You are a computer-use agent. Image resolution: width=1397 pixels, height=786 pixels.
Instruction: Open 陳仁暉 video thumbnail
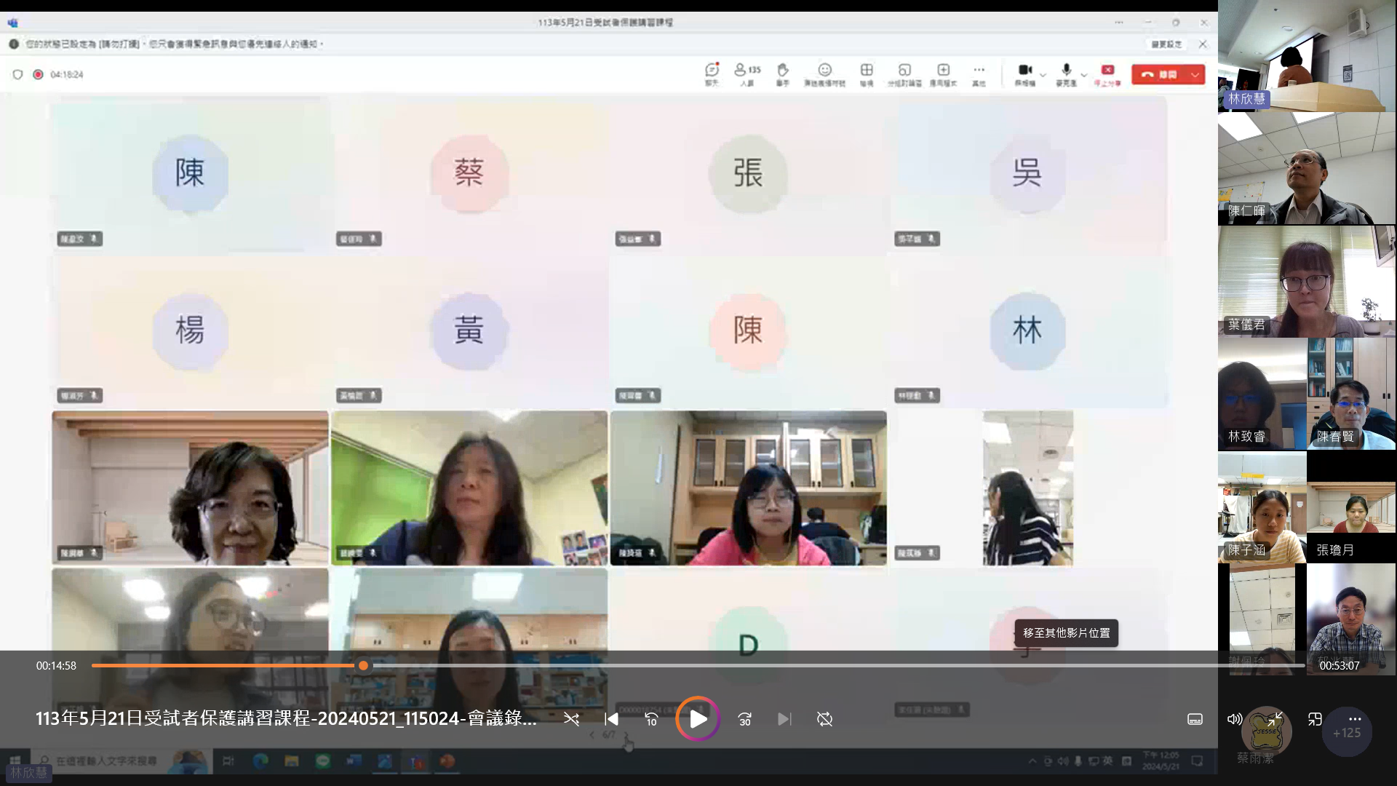click(x=1307, y=168)
